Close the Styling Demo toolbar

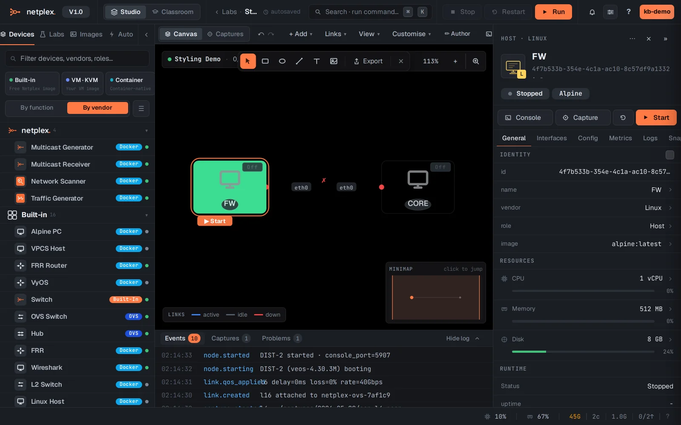[401, 61]
